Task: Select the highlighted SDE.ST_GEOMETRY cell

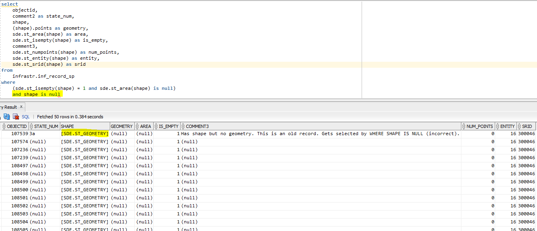Action: click(x=84, y=134)
